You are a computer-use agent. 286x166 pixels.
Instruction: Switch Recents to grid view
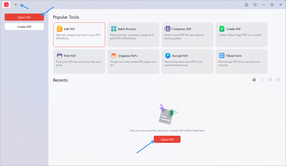tap(270, 80)
